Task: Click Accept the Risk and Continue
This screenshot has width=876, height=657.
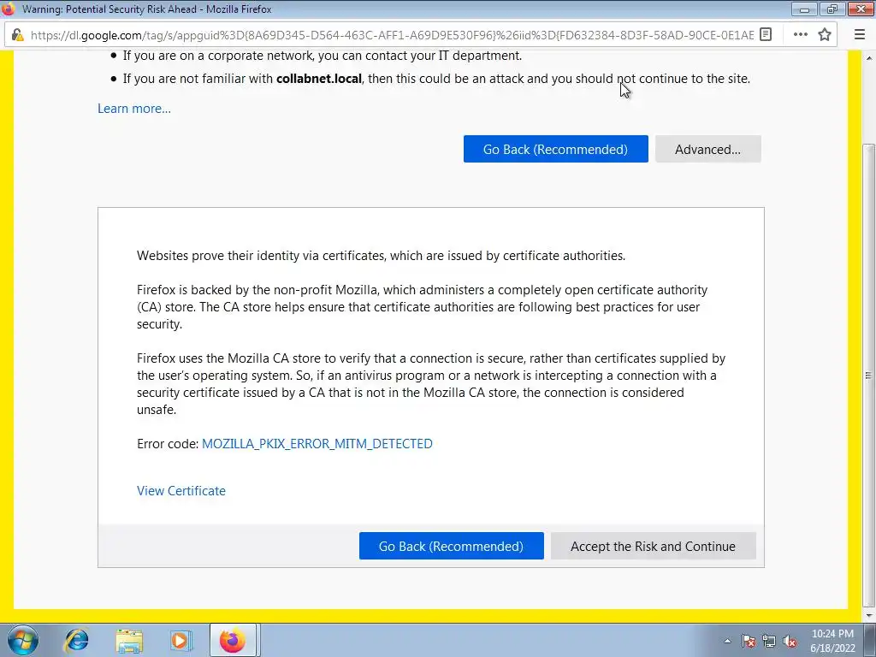Action: pyautogui.click(x=653, y=546)
